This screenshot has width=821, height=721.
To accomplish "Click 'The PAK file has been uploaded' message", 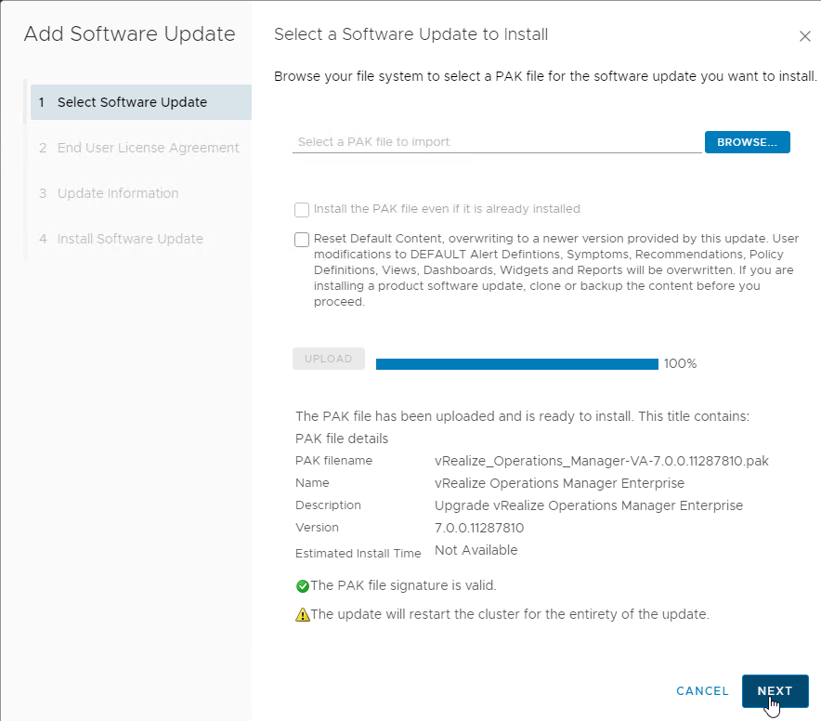I will (x=522, y=416).
